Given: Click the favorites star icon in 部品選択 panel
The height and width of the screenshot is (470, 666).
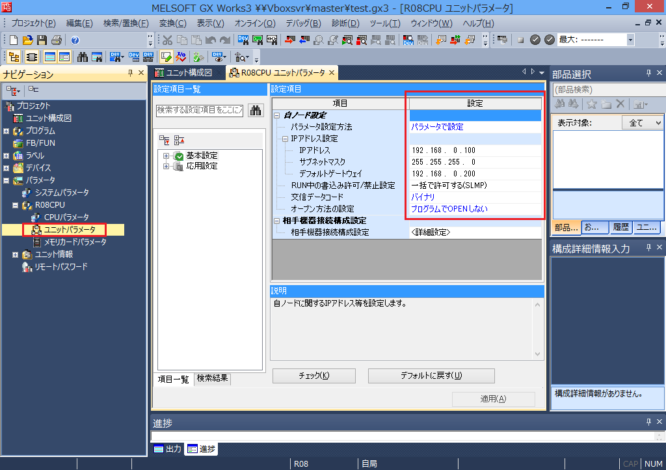Looking at the screenshot, I should click(x=592, y=104).
